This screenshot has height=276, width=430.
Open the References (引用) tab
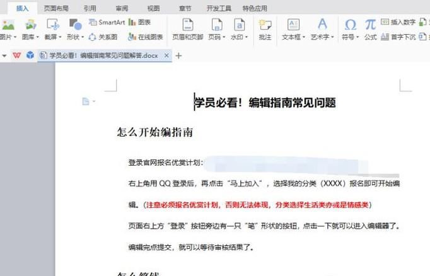click(x=90, y=8)
